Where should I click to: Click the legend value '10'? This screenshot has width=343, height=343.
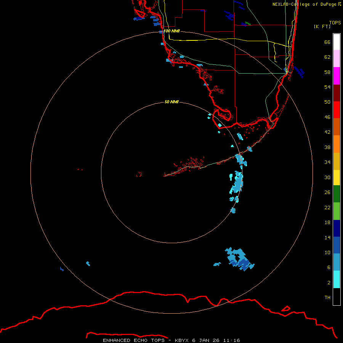pyautogui.click(x=327, y=253)
